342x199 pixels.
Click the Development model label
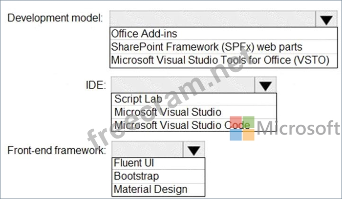55,18
